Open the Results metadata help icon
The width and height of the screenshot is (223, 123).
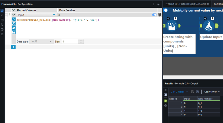click(166, 106)
